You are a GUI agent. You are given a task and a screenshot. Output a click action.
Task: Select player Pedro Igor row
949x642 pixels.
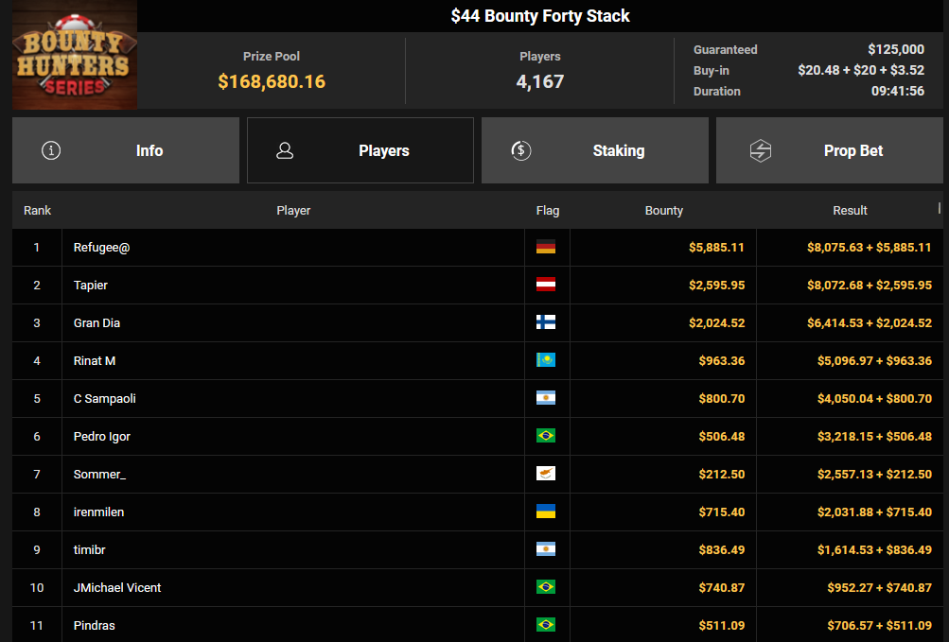tap(102, 437)
